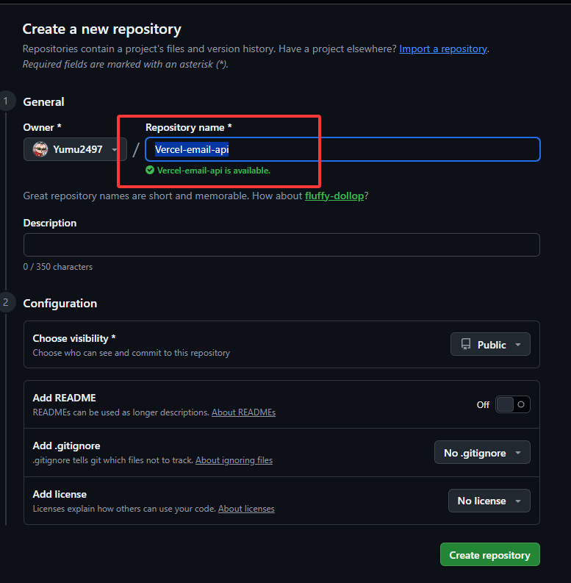Click the Description field label

50,223
